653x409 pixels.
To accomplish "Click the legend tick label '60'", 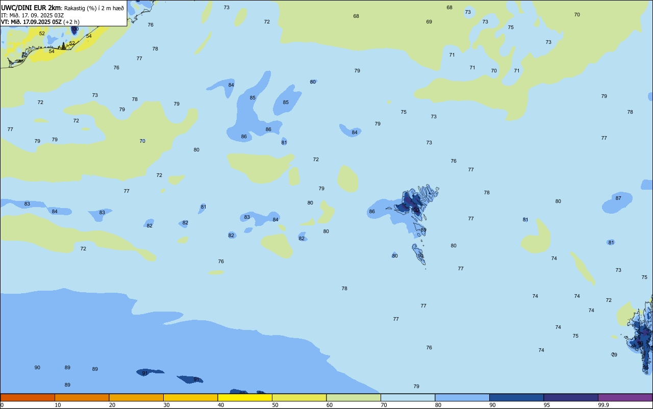I will [x=330, y=405].
